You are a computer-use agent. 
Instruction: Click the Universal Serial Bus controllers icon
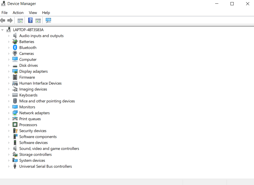point(15,166)
